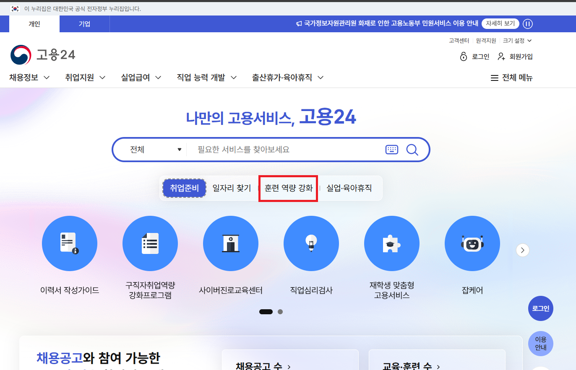Open 사이버진로교육센터 via its blue icon
Image resolution: width=576 pixels, height=370 pixels.
click(231, 243)
